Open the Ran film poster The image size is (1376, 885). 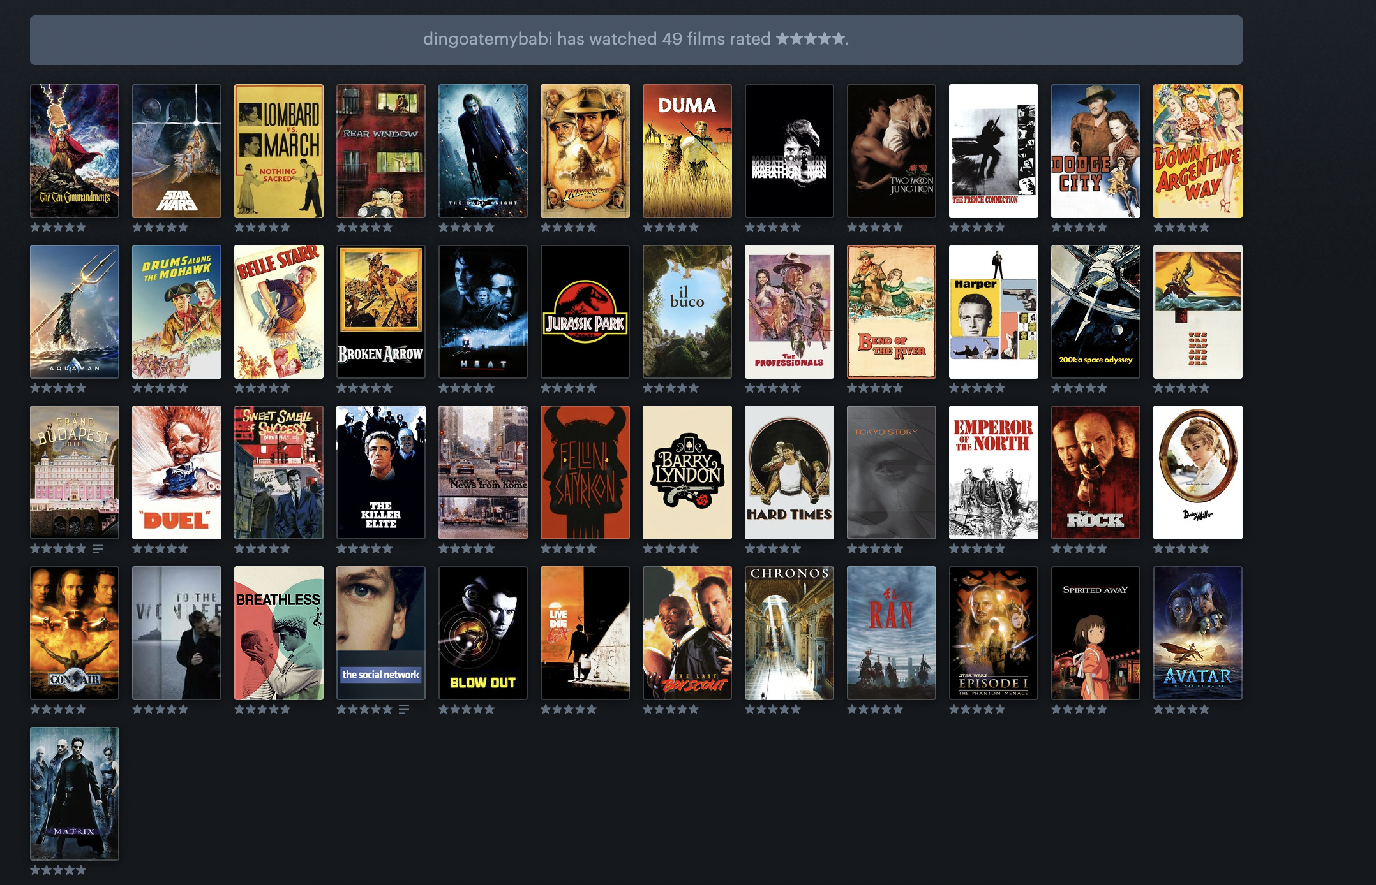pyautogui.click(x=892, y=633)
